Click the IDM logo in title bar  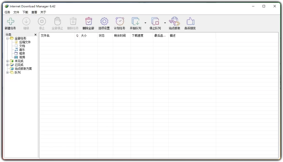click(x=7, y=6)
